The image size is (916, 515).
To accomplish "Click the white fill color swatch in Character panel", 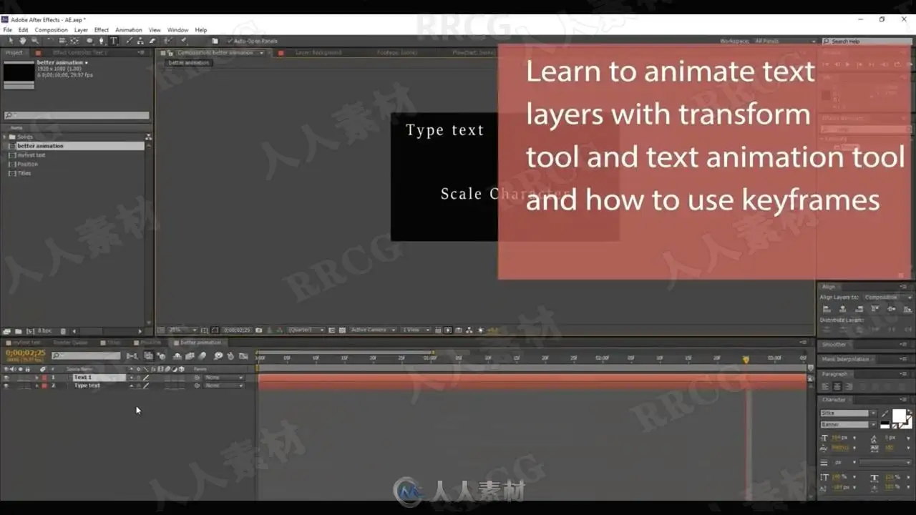I will pos(899,416).
